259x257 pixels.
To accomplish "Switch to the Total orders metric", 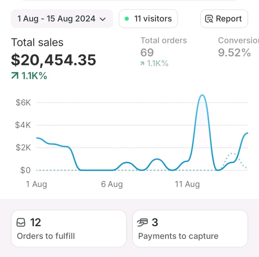I will click(163, 40).
